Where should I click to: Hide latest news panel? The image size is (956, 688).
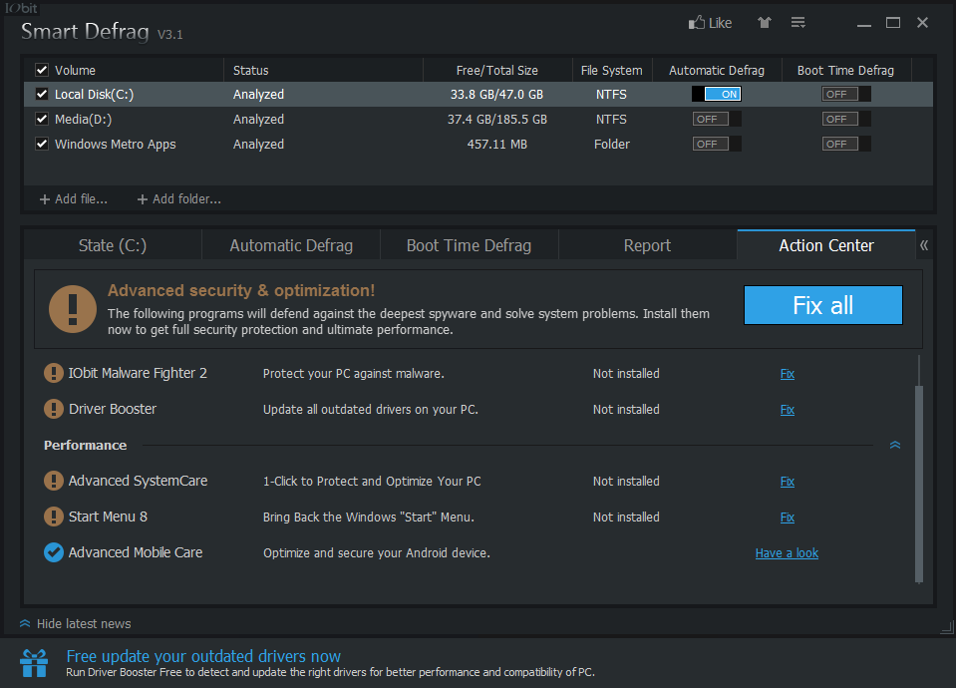tap(75, 624)
